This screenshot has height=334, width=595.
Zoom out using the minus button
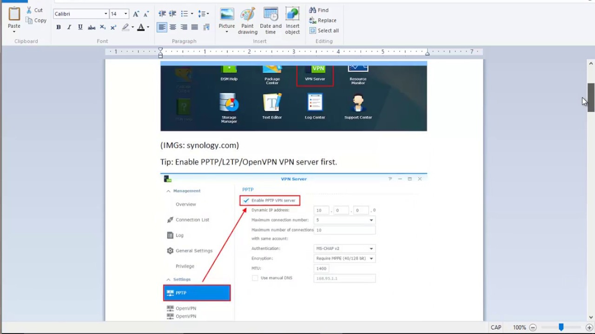(x=533, y=328)
